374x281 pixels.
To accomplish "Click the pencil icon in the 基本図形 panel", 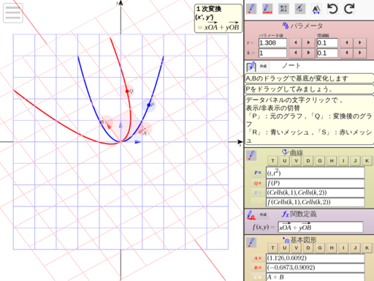I will 251,242.
